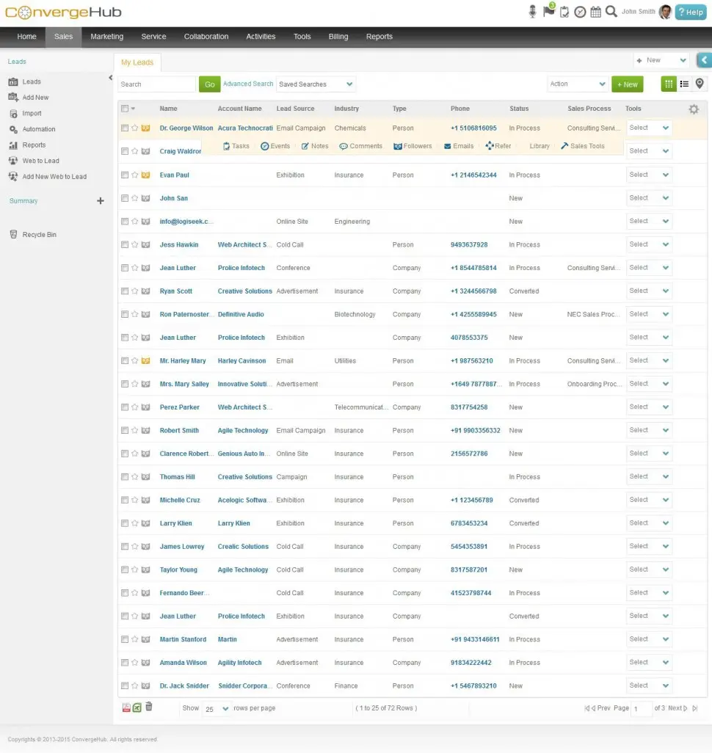Export the leads list to Excel

coord(137,707)
